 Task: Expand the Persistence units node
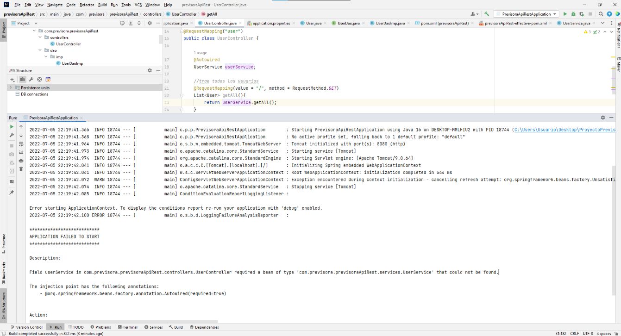[11, 87]
